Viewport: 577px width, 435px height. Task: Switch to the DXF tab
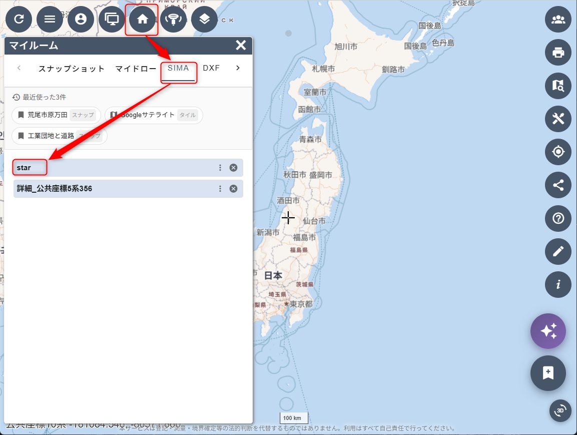211,68
